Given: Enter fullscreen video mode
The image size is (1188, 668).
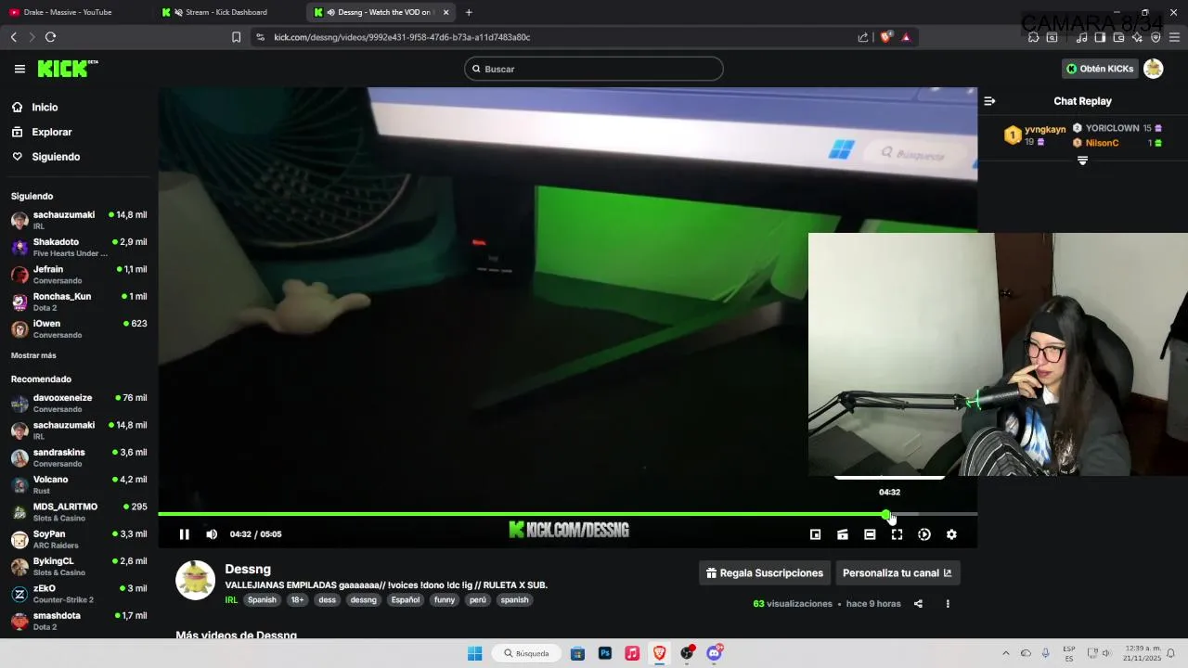Looking at the screenshot, I should click(897, 534).
